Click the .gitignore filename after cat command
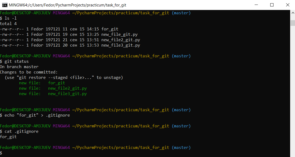The image size is (295, 157). [x=27, y=131]
